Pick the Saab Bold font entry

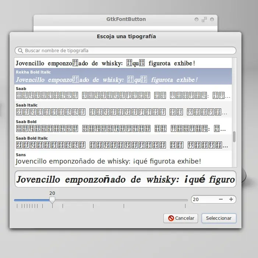(x=123, y=126)
